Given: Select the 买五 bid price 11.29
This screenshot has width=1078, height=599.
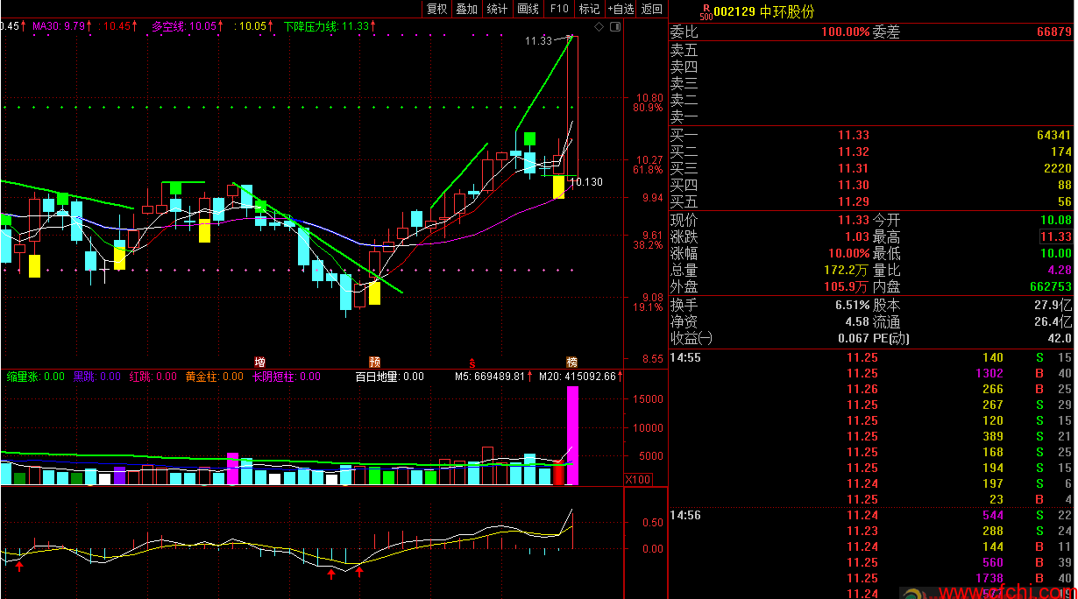Looking at the screenshot, I should pyautogui.click(x=854, y=201).
